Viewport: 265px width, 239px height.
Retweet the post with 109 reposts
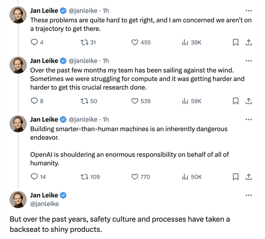coord(90,177)
